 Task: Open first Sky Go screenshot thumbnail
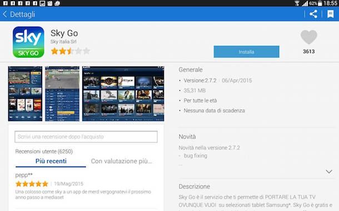point(26,94)
